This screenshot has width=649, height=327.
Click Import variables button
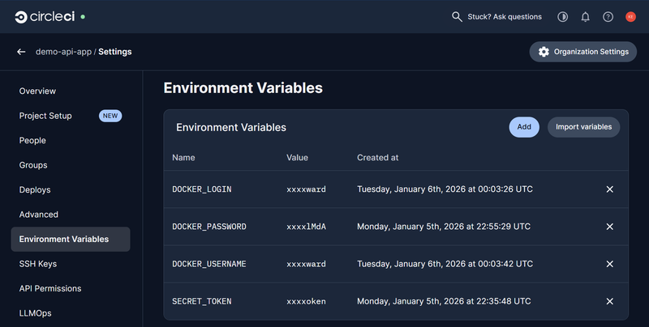(x=583, y=127)
